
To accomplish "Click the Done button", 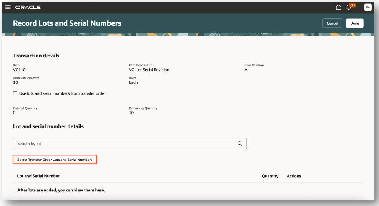I will pyautogui.click(x=354, y=23).
